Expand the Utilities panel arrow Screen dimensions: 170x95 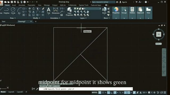pos(132,18)
